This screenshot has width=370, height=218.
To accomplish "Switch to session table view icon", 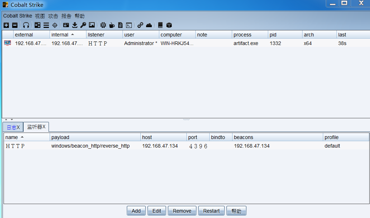I will click(46, 25).
